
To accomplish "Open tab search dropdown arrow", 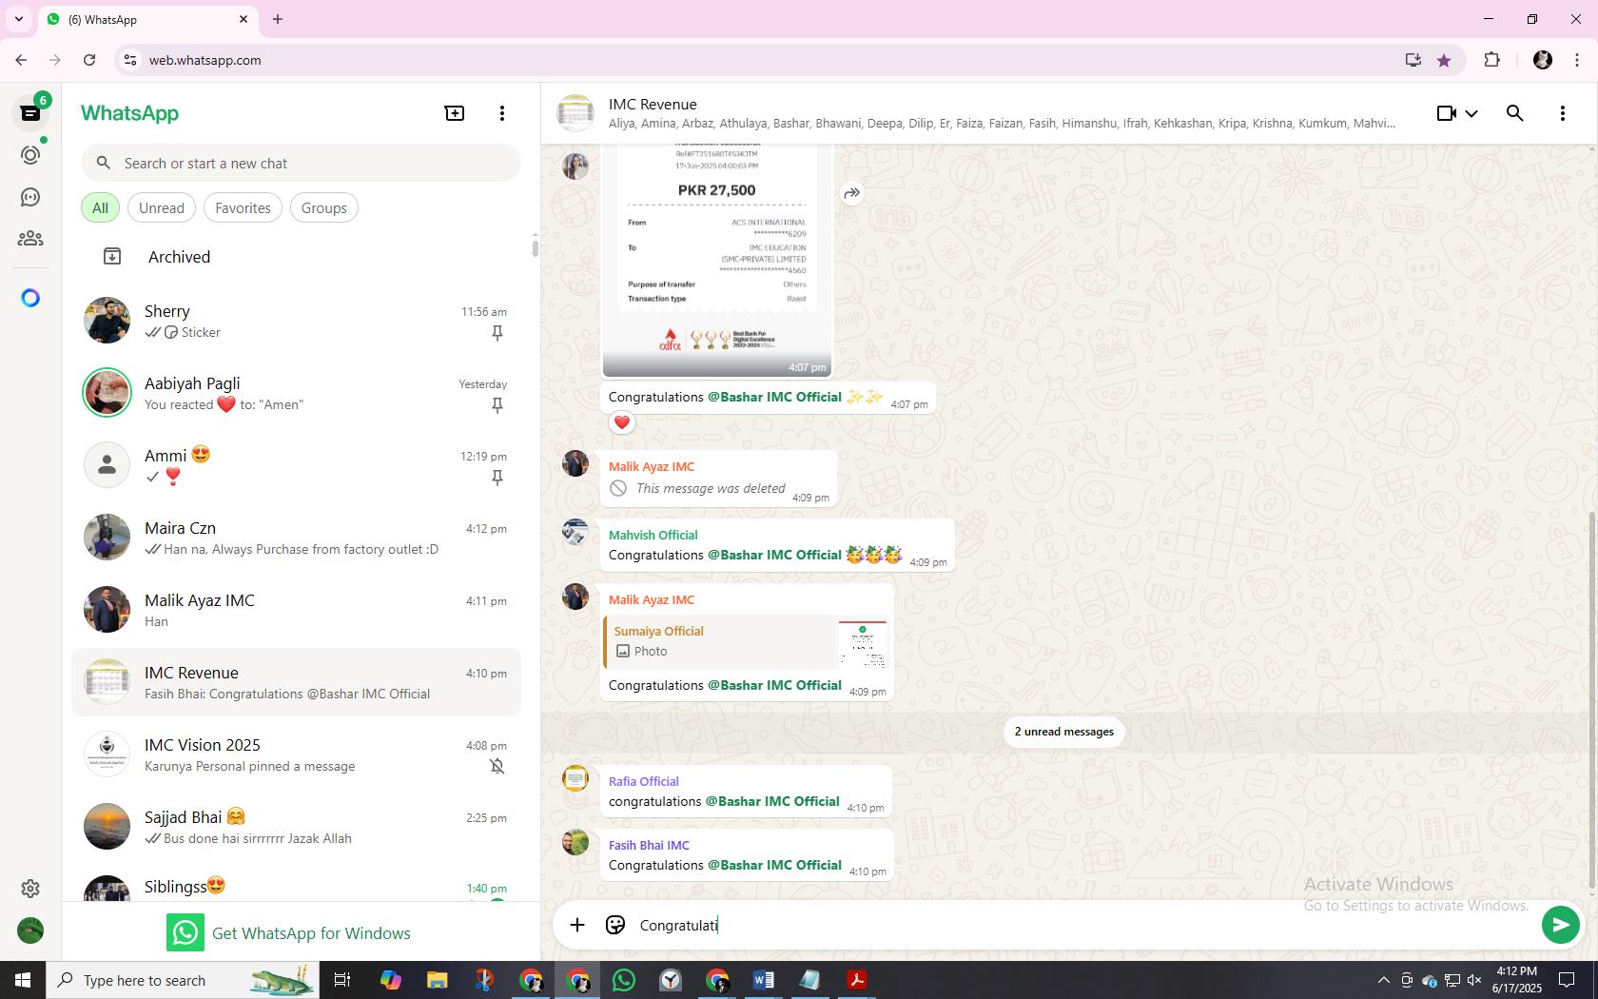I will [18, 19].
